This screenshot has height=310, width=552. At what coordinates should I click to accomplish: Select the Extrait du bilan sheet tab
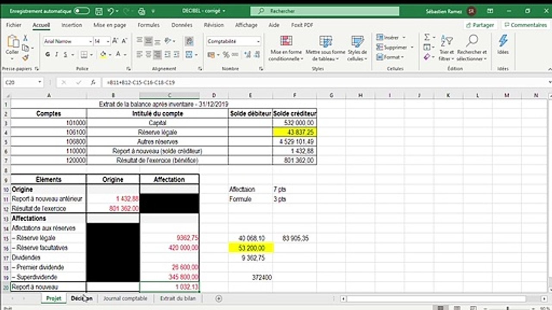[178, 298]
